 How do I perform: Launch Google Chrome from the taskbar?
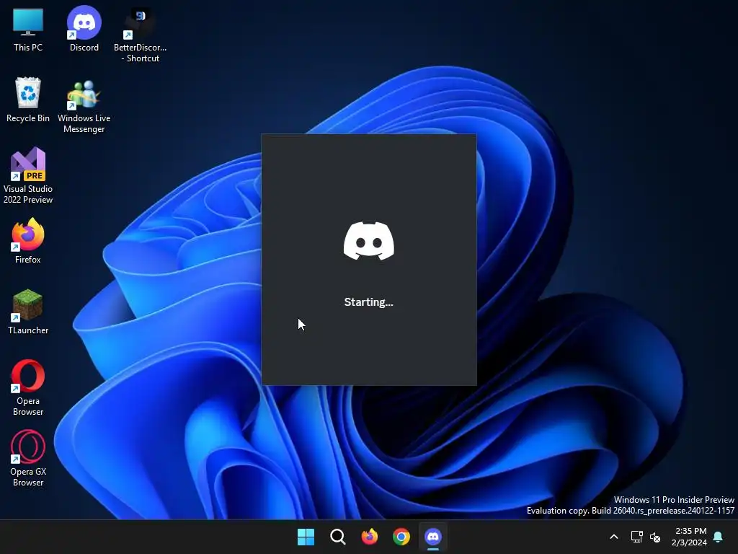click(x=401, y=537)
